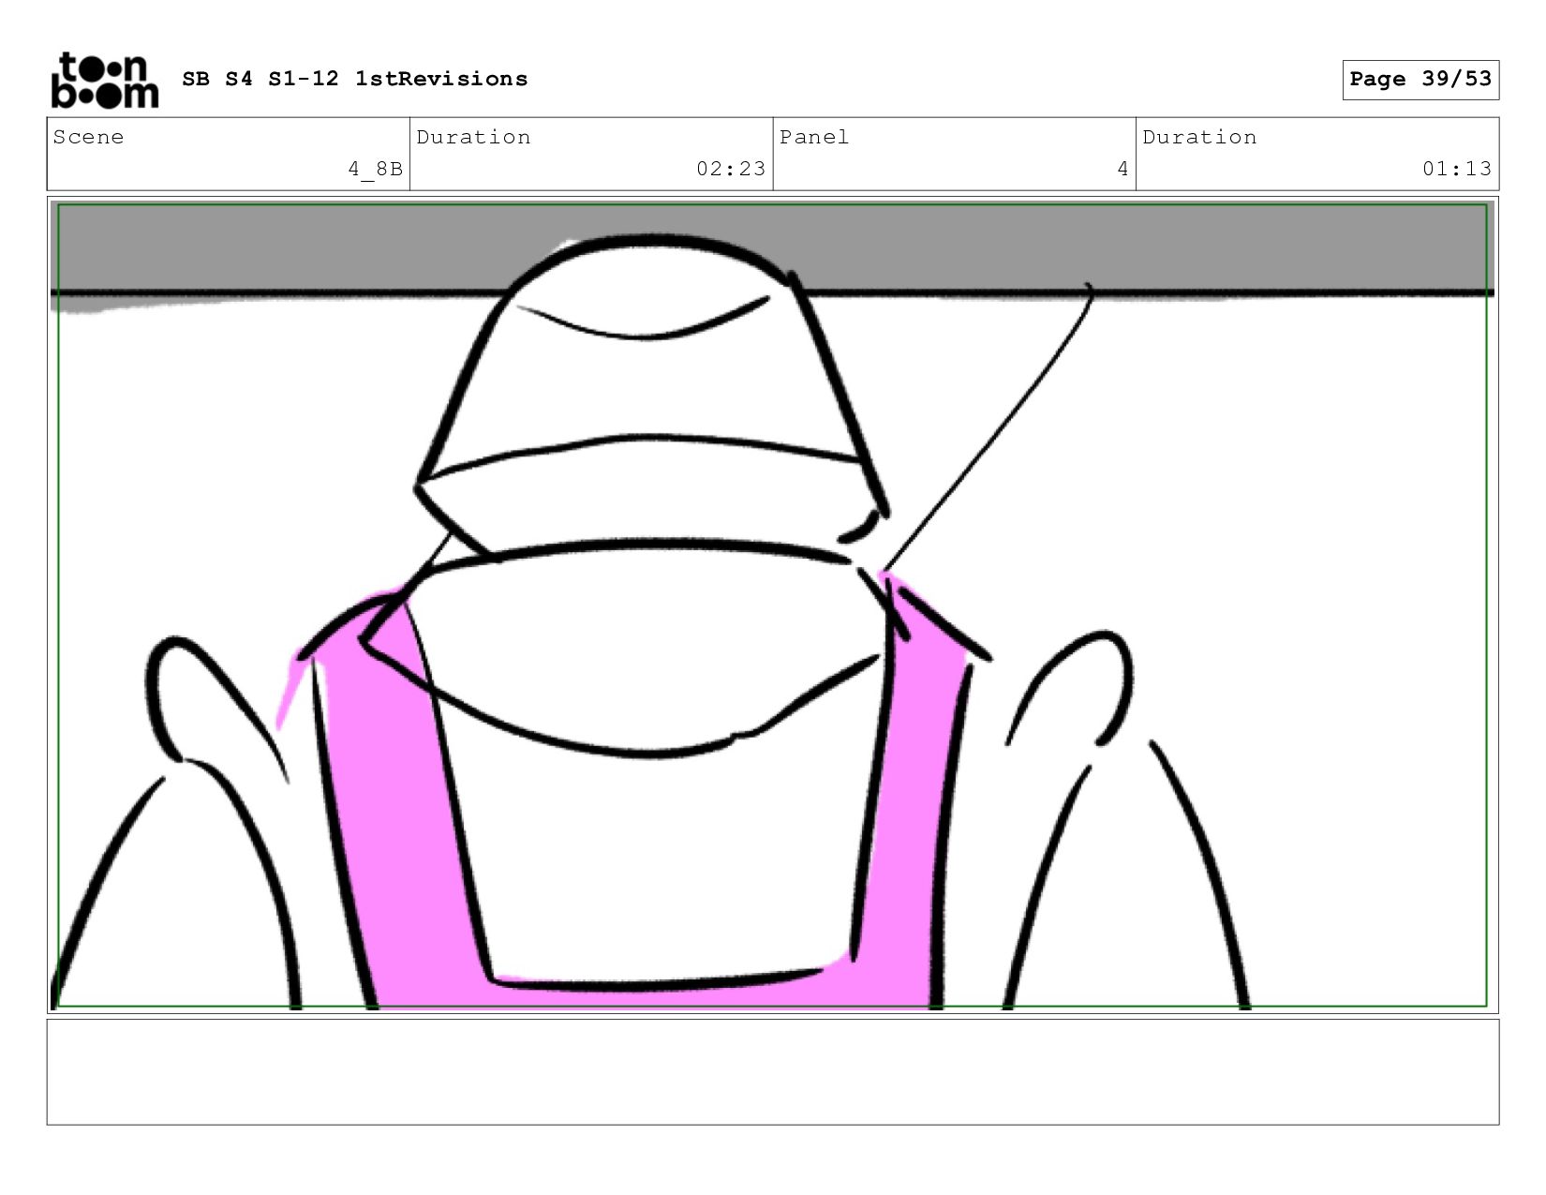The image size is (1546, 1195).
Task: Click the panel number '4'
Action: coord(1122,169)
